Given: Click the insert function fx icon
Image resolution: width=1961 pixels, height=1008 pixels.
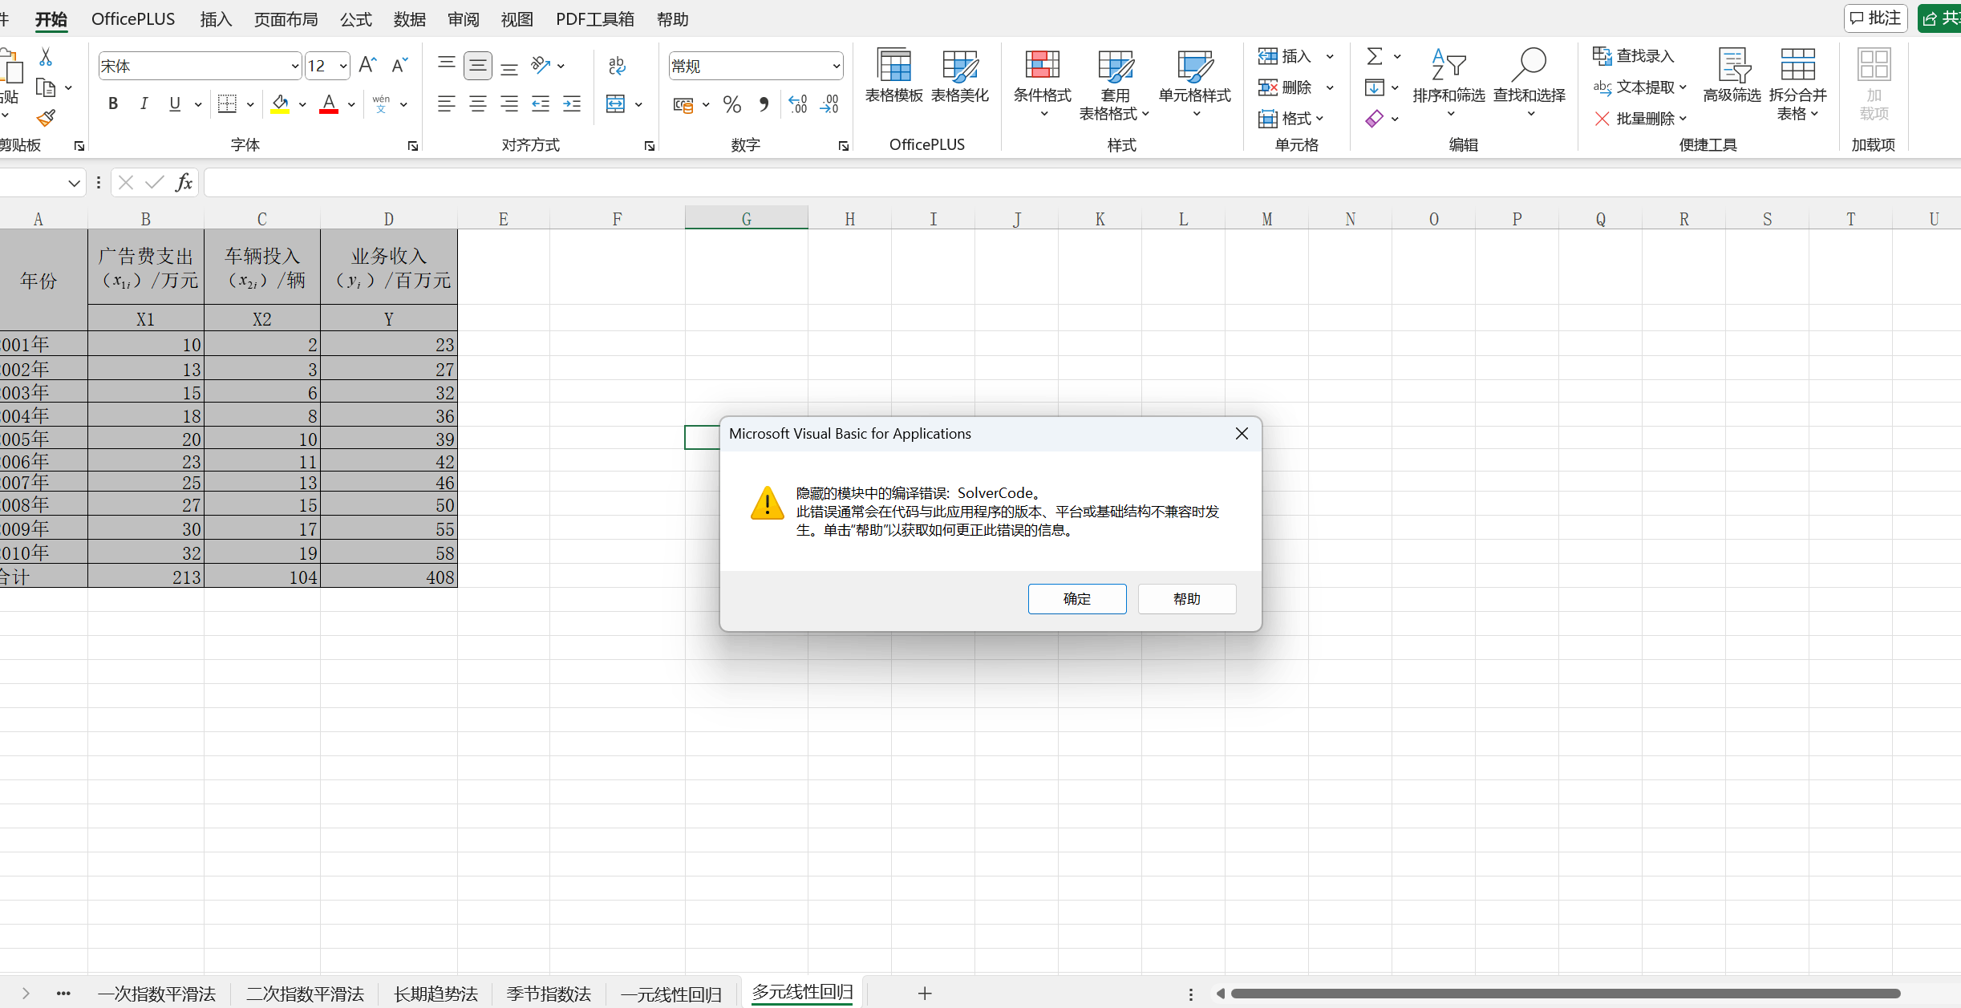Looking at the screenshot, I should (x=184, y=183).
